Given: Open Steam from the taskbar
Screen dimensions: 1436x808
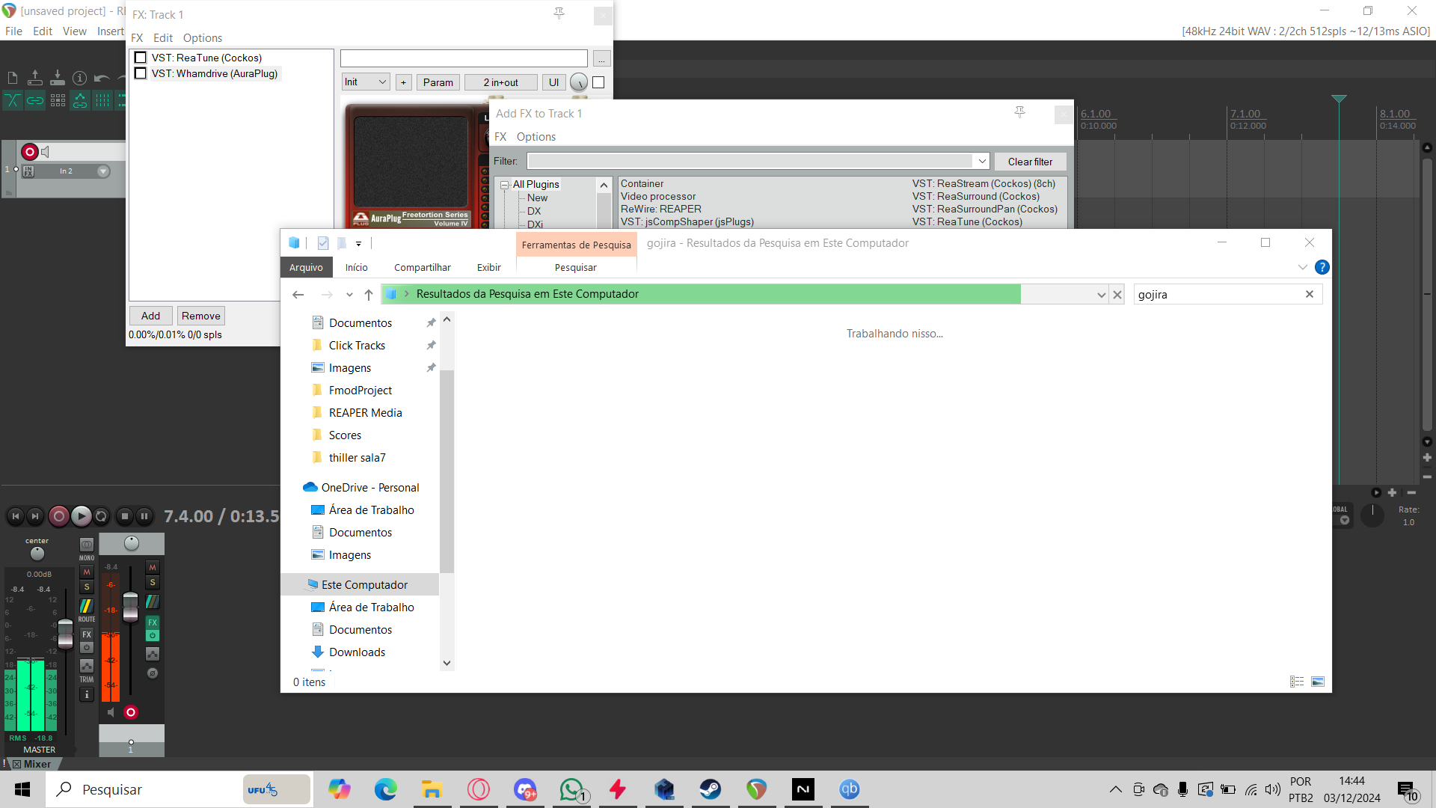Looking at the screenshot, I should tap(710, 789).
